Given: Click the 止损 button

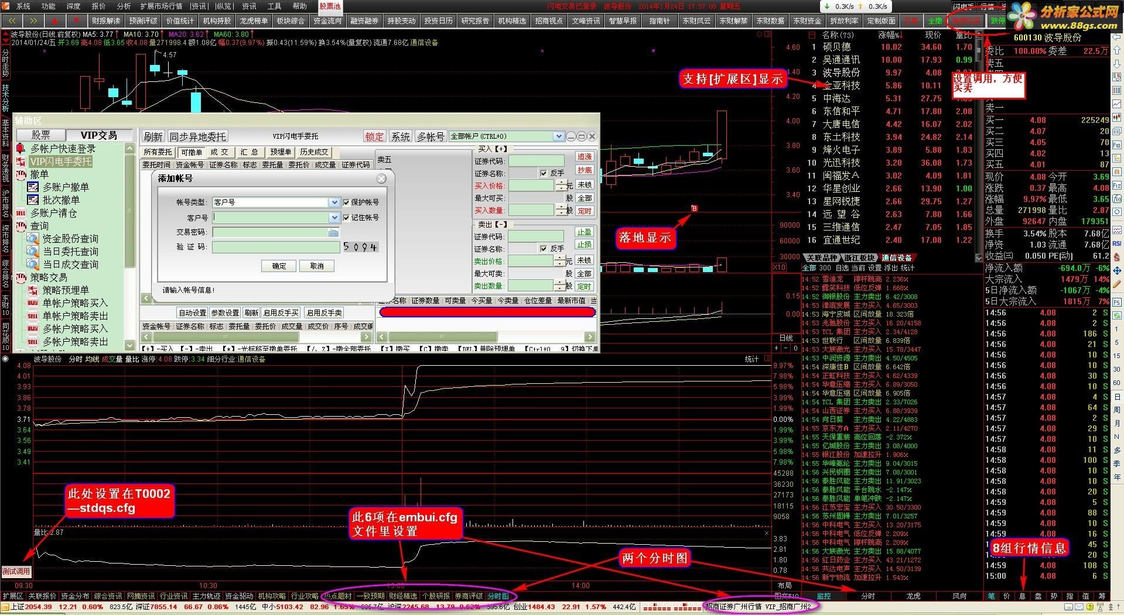Looking at the screenshot, I should click(x=584, y=245).
